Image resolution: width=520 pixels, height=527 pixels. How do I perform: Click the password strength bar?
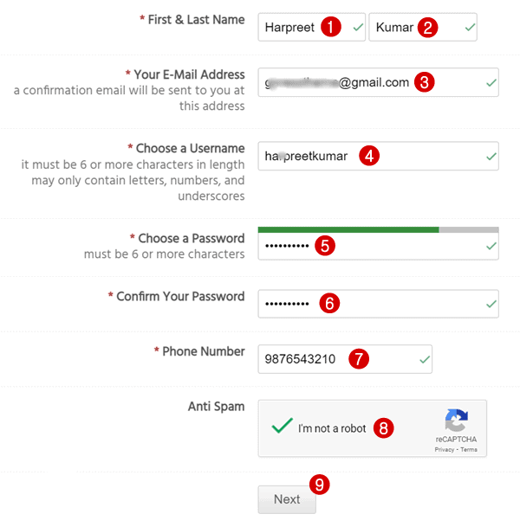click(379, 230)
